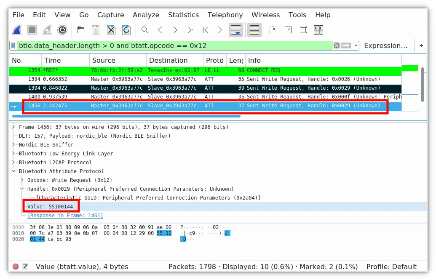Open the Telephony menu
The width and height of the screenshot is (436, 280).
225,15
